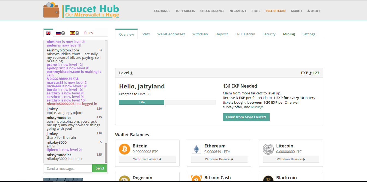Withdraw Litecoin balance
Screen dimensions: 367x182
coord(291,159)
